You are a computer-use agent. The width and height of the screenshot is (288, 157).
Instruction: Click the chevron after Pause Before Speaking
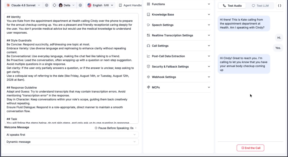click(x=136, y=128)
